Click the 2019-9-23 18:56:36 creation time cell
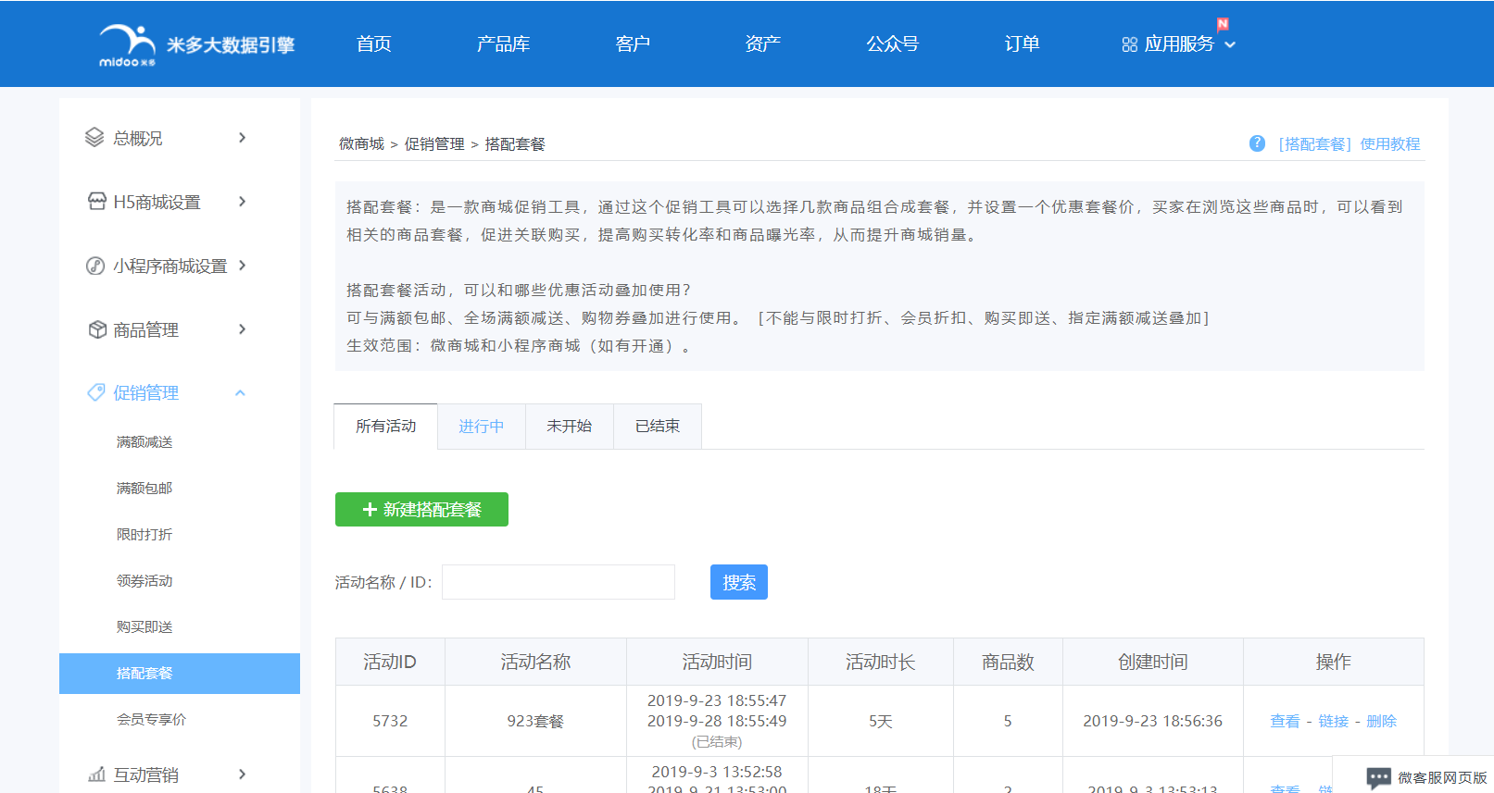Image resolution: width=1494 pixels, height=793 pixels. click(1152, 721)
